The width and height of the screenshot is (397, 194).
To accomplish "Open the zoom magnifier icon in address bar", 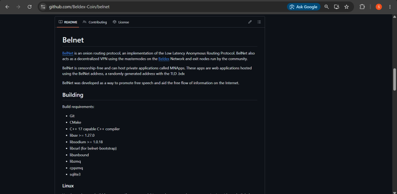I will [x=326, y=7].
